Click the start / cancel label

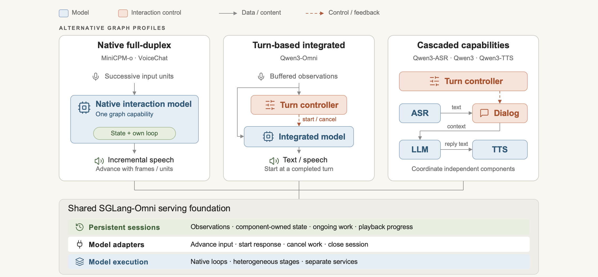point(319,119)
